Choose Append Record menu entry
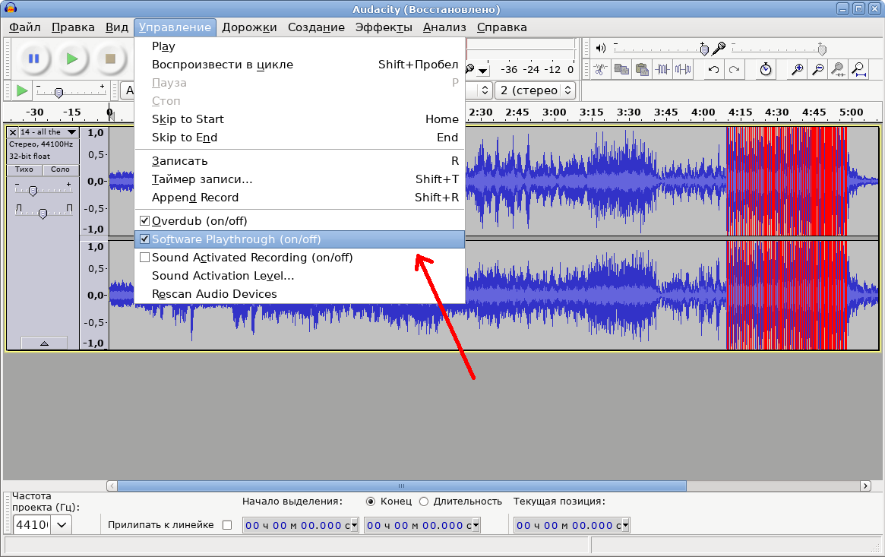 tap(299, 198)
